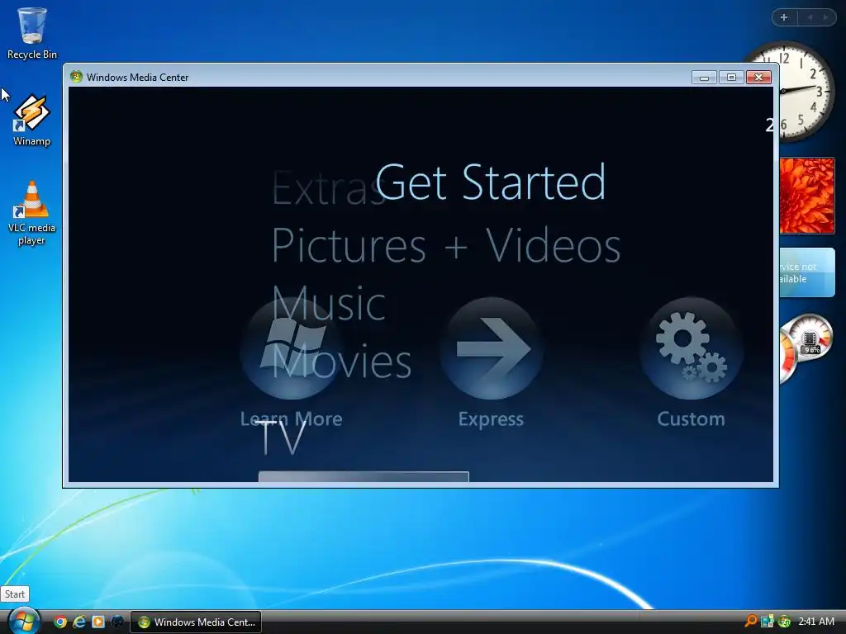The image size is (846, 634).
Task: Choose Get Started in Media Center menu
Action: tap(491, 182)
